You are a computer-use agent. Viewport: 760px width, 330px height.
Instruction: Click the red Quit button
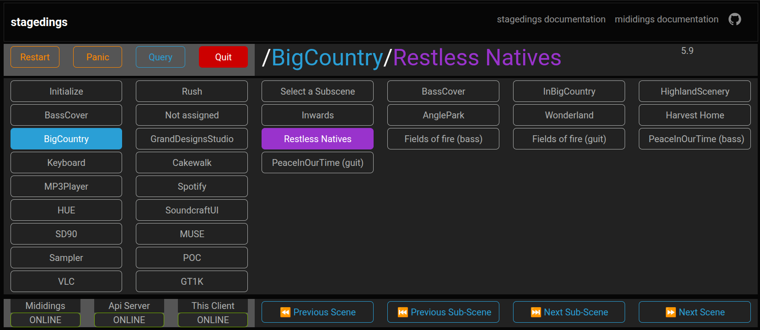click(x=223, y=57)
